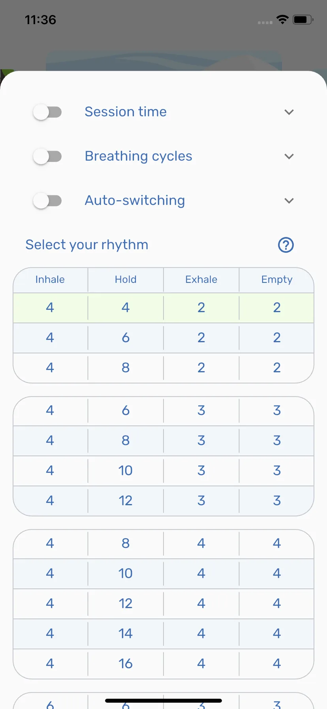Tap the Wi-Fi status icon
Viewport: 327px width, 709px height.
coord(282,19)
